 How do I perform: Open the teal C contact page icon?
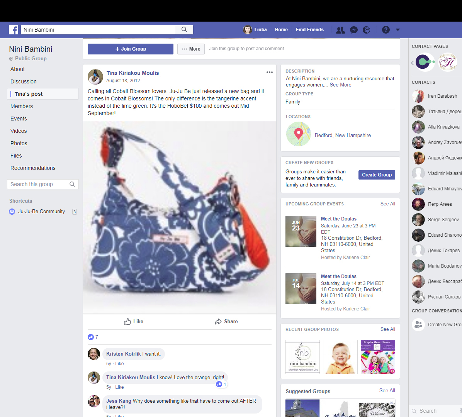(x=425, y=62)
